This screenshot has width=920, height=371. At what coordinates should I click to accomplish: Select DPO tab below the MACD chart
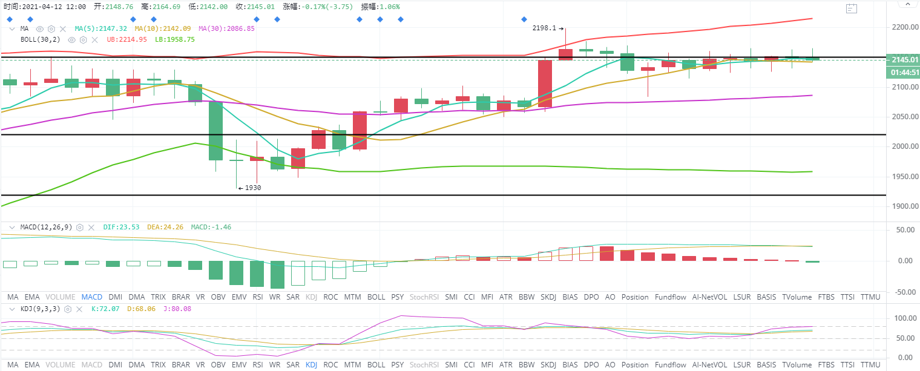(591, 297)
